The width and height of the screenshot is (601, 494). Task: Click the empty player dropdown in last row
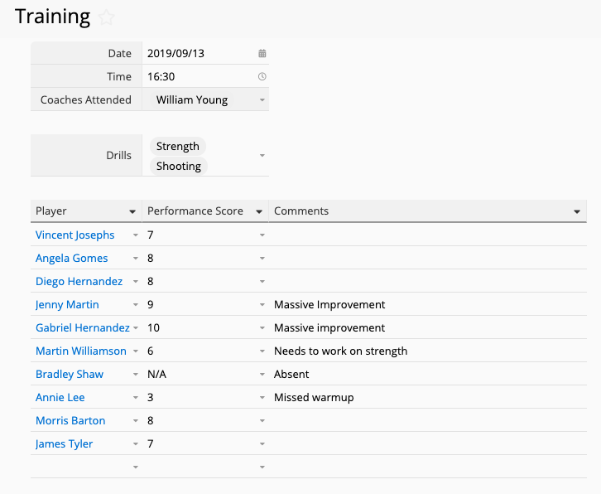[136, 467]
